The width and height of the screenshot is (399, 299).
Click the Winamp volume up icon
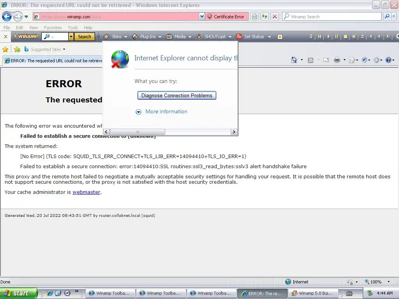tap(388, 37)
